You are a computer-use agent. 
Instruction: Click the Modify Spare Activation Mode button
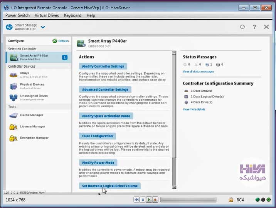click(x=106, y=116)
